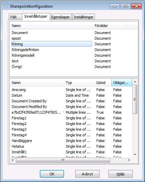Click the horizontal scrollbar thumb
This screenshot has height=182, width=145.
(x=63, y=160)
